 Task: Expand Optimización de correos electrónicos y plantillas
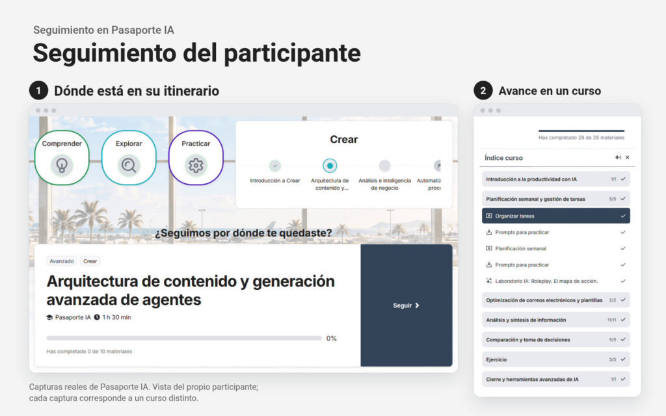click(556, 300)
